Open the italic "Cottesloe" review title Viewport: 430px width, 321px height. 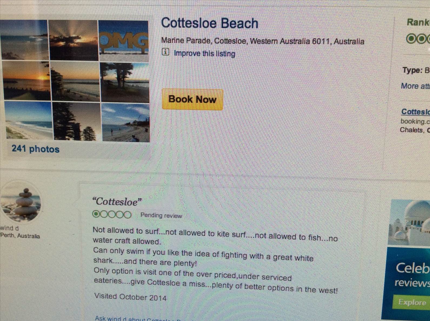pyautogui.click(x=117, y=202)
